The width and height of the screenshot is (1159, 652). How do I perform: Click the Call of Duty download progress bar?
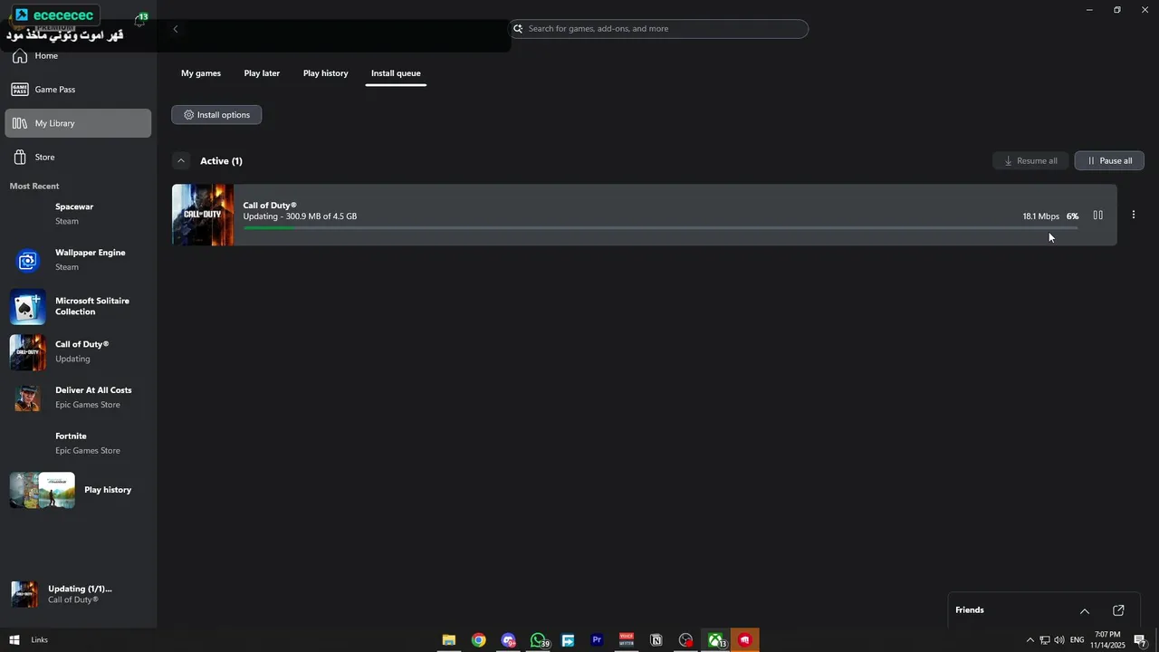(660, 228)
